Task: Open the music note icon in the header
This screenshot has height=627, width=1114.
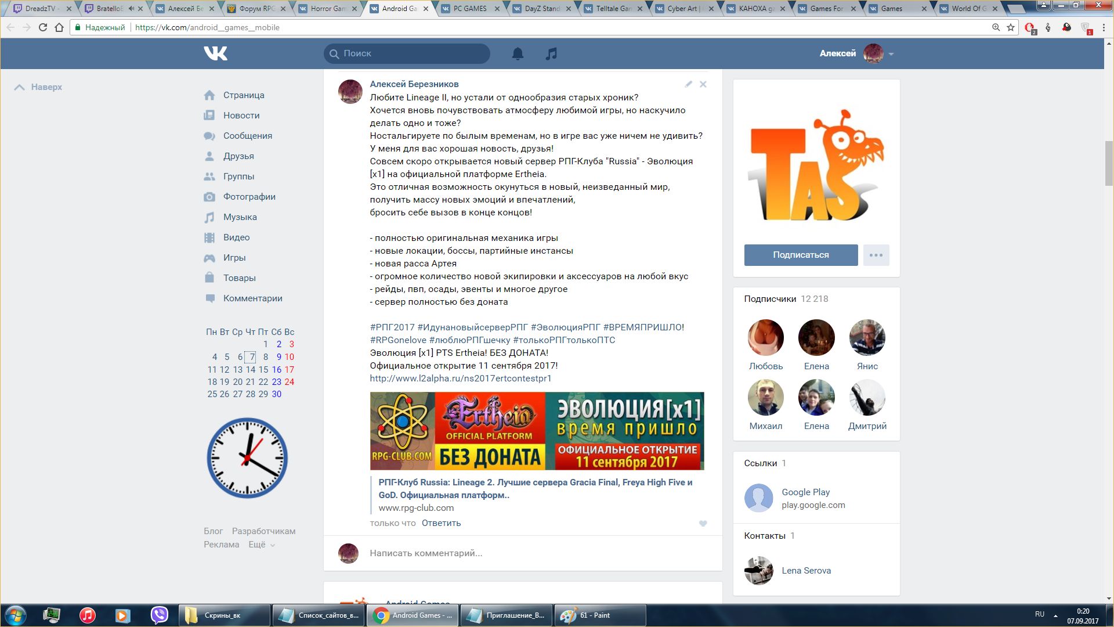Action: click(x=551, y=53)
